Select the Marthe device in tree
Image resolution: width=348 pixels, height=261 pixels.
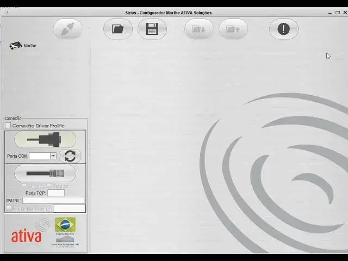(x=23, y=46)
